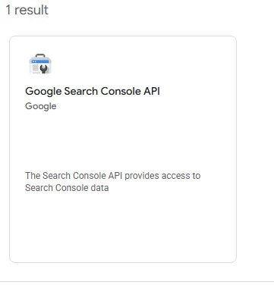Click the word "result" above the card
Viewport: 274px width, 288px height.
coord(31,10)
